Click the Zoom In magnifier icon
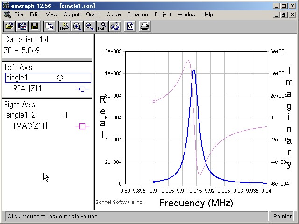Screen dimensions: 299x224 coord(77,27)
